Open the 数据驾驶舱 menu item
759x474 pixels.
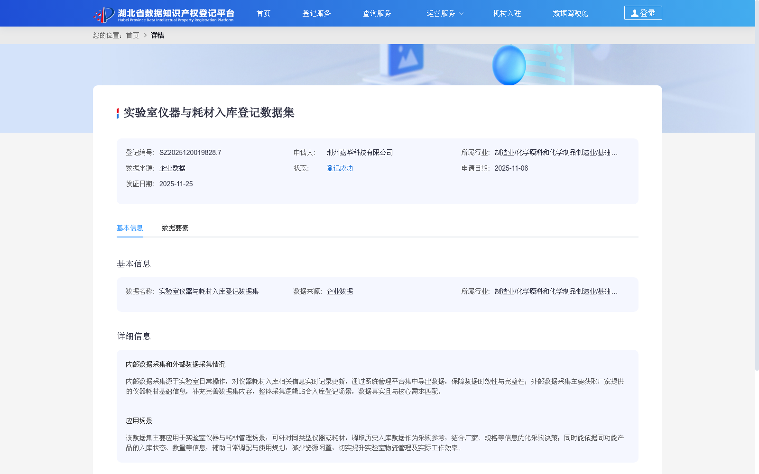(x=570, y=13)
